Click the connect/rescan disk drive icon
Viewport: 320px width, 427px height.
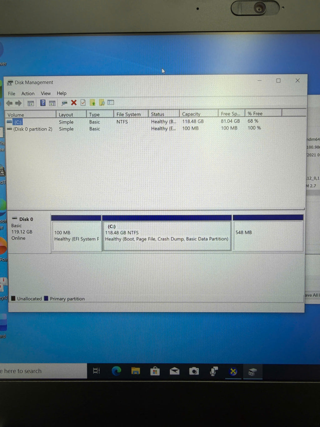64,103
